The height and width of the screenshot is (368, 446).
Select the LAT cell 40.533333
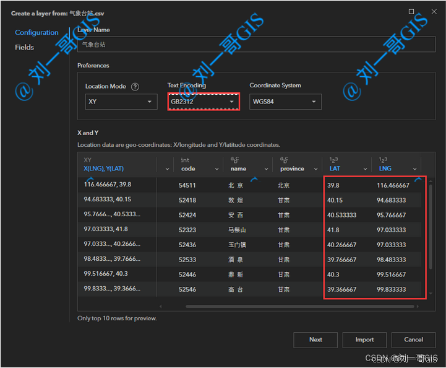tap(341, 215)
